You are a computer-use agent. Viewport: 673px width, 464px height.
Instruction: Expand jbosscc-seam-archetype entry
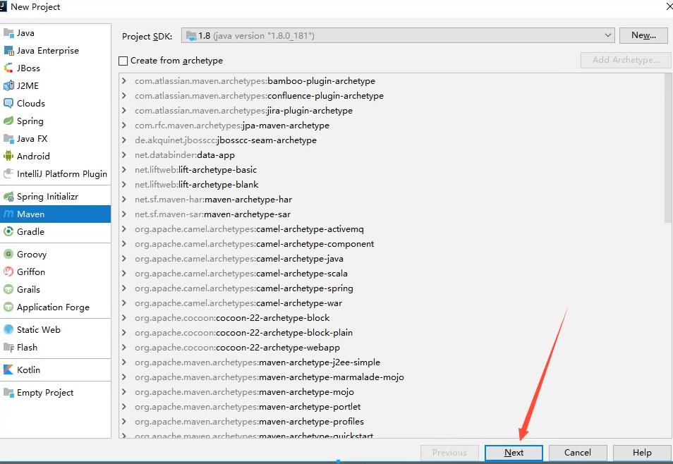[124, 140]
